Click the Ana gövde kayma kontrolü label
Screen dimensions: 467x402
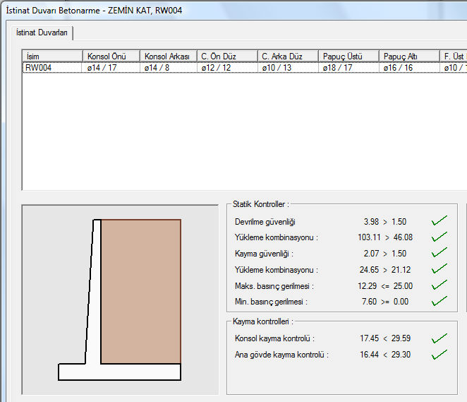pyautogui.click(x=281, y=355)
